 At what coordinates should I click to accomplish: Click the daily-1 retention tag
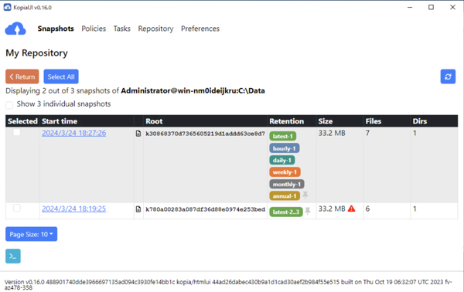282,160
